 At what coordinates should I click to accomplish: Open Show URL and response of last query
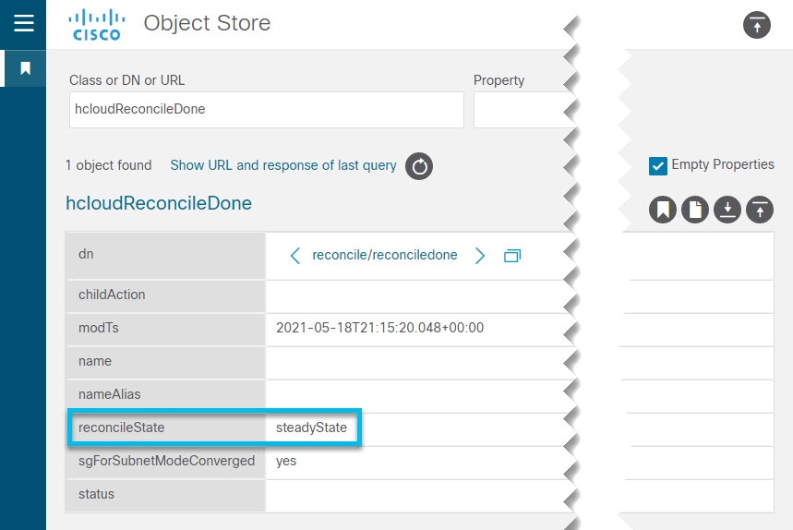(x=283, y=165)
